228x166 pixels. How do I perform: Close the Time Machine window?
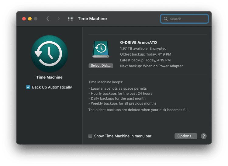coord(24,19)
